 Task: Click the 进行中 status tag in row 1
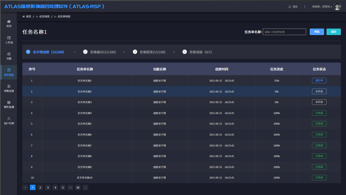click(319, 81)
